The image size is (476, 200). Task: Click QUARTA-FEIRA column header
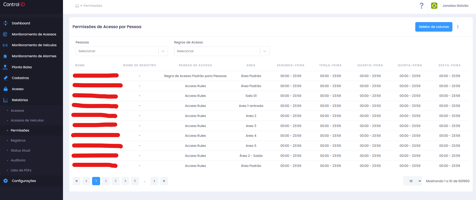(370, 65)
